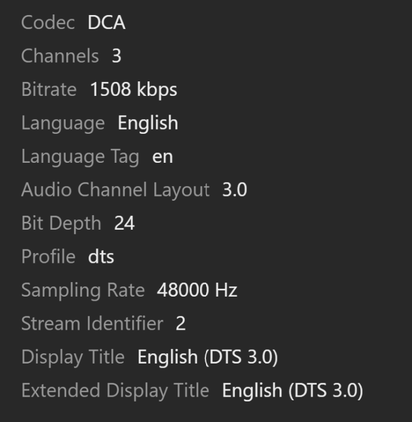Click the Language label text
The height and width of the screenshot is (422, 412).
pyautogui.click(x=63, y=124)
